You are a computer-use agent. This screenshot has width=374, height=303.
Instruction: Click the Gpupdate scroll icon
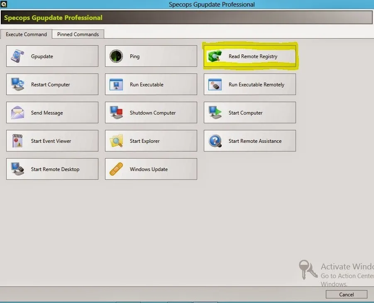[17, 56]
